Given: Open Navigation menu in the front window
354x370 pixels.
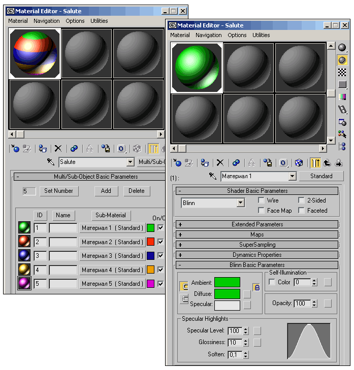Looking at the screenshot, I should coord(208,35).
